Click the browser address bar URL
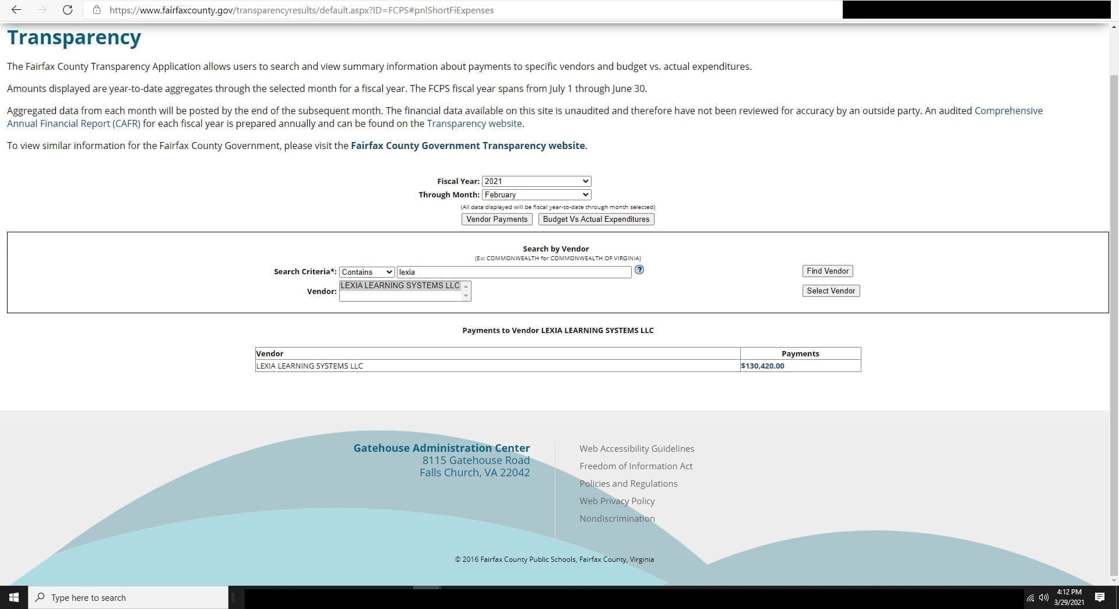1119x609 pixels. (x=301, y=10)
